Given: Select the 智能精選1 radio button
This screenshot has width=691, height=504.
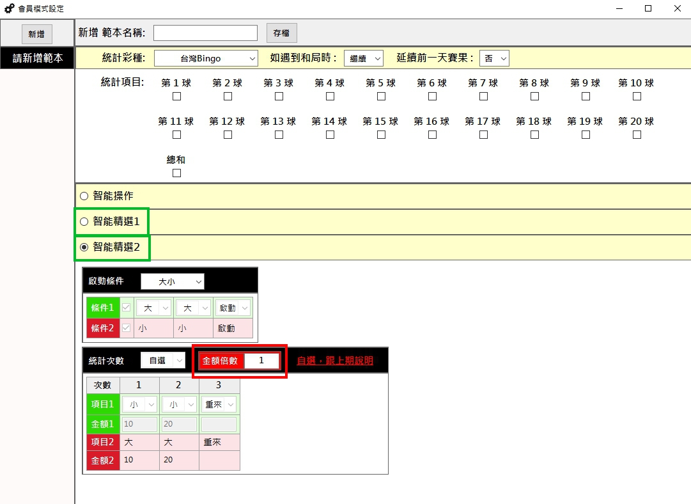Looking at the screenshot, I should pyautogui.click(x=84, y=222).
